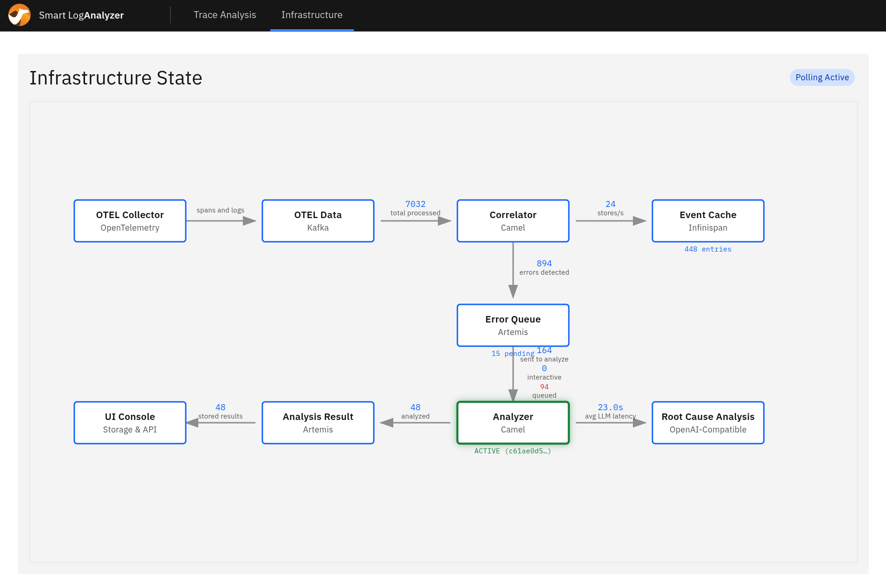Open the Error Queue Artemis node
Viewport: 886px width, 587px height.
[513, 325]
